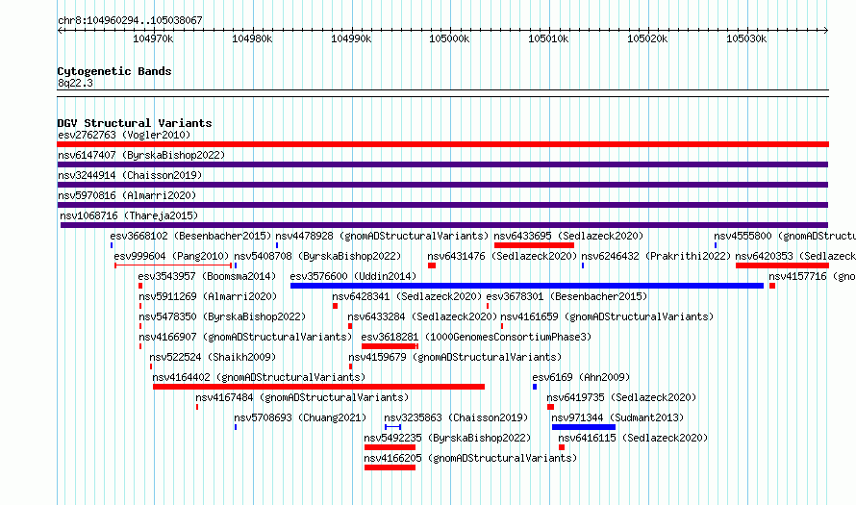
Task: Select the long red nsv4164402 bar
Action: pyautogui.click(x=318, y=387)
